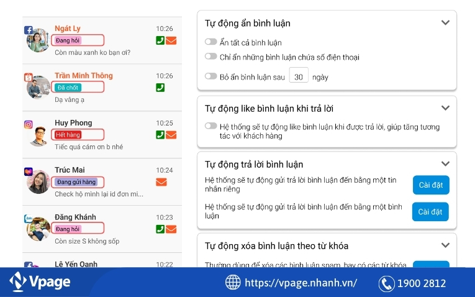The width and height of the screenshot is (475, 297).
Task: Toggle 'Tự động xóa bình luận theo từ khóa' chevron
Action: click(x=445, y=245)
